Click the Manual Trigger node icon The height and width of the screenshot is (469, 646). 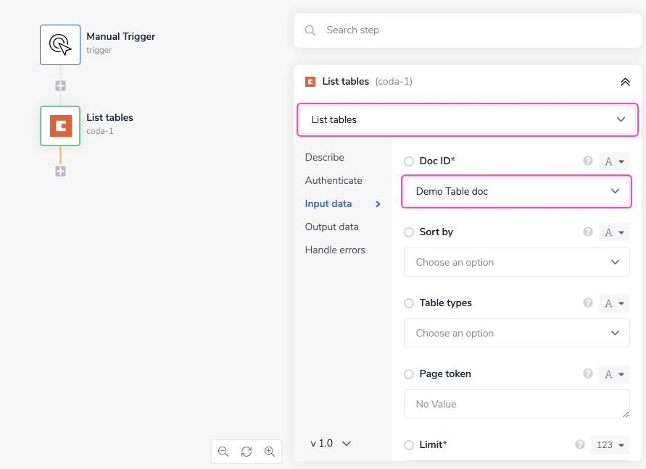(60, 45)
